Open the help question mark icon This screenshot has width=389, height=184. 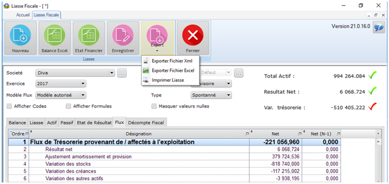[x=378, y=27]
